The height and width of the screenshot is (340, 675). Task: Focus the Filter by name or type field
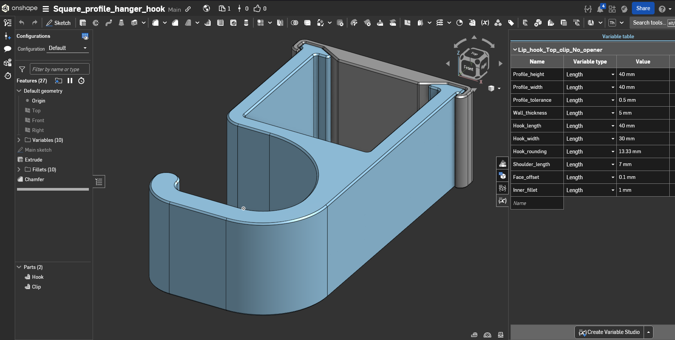(x=60, y=69)
